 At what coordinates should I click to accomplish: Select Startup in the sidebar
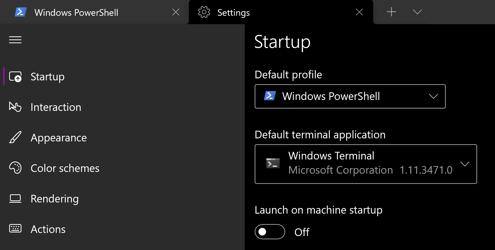tap(122, 77)
